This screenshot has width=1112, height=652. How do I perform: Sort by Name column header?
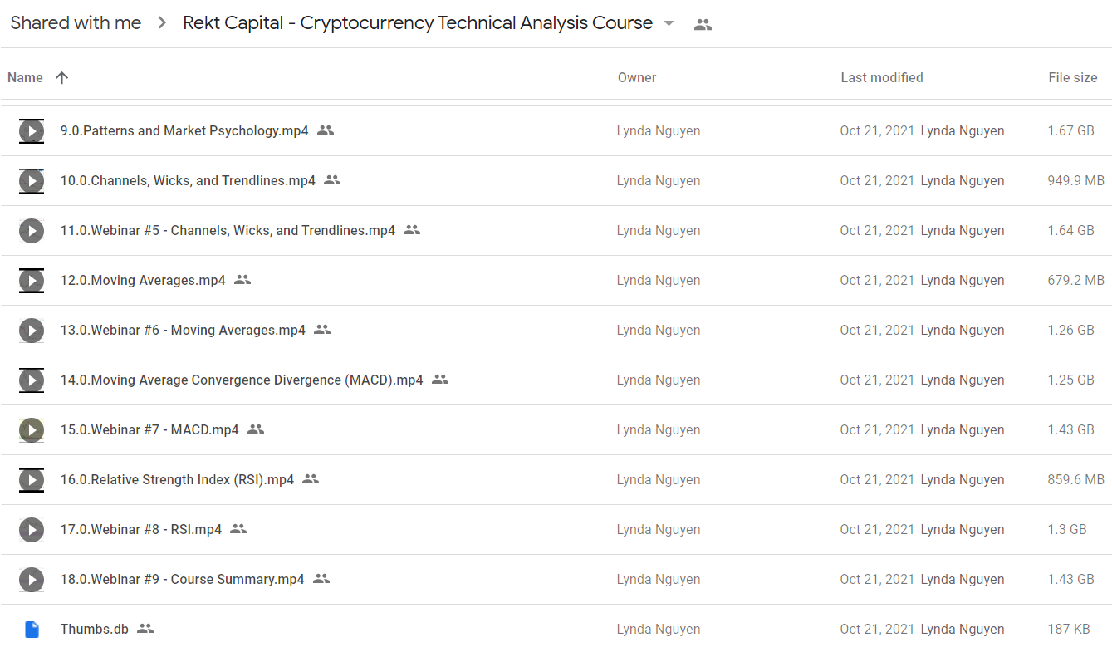click(25, 77)
